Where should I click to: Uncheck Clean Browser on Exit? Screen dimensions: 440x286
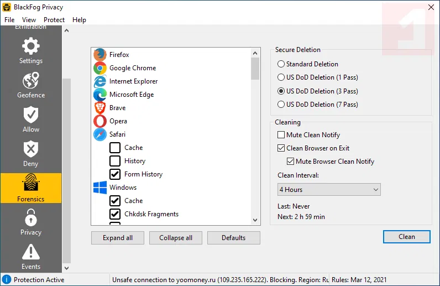(281, 148)
